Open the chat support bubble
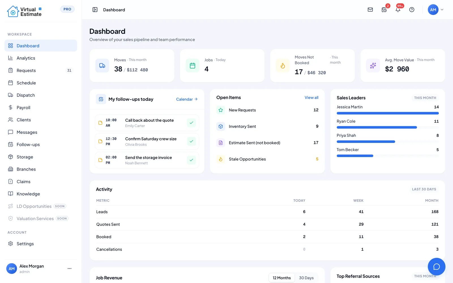This screenshot has height=283, width=453. [436, 267]
